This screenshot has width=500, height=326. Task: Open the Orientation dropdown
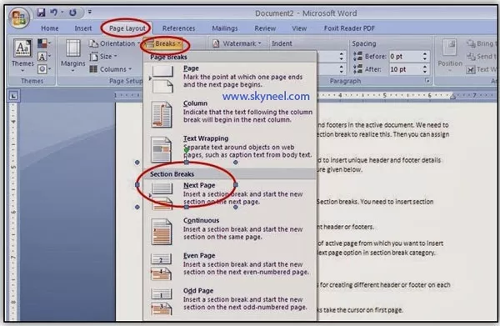pos(114,43)
